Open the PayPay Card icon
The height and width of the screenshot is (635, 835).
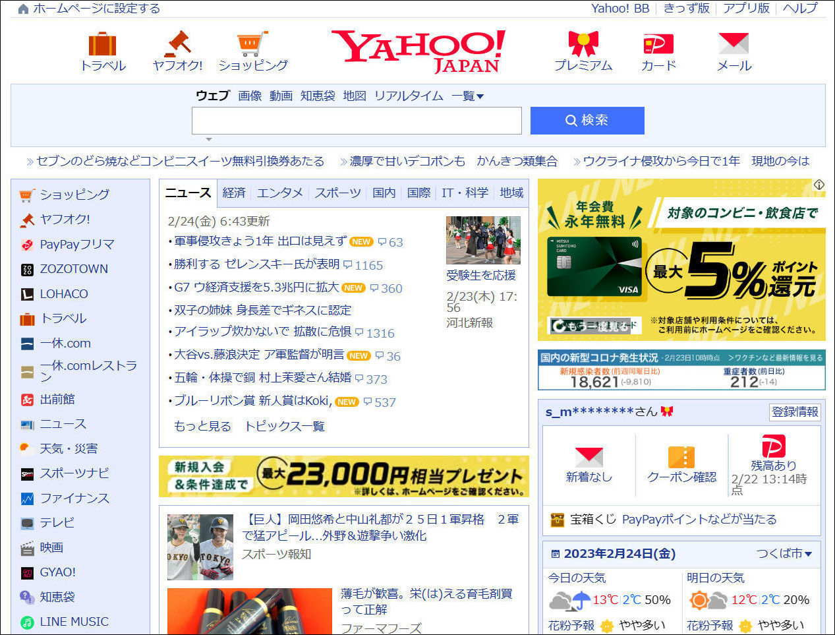658,44
